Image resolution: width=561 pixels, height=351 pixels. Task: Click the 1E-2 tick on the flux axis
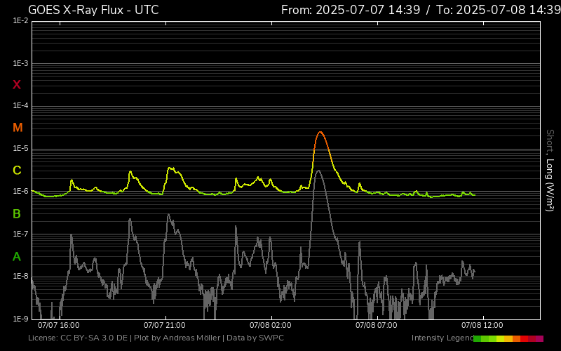(x=20, y=21)
